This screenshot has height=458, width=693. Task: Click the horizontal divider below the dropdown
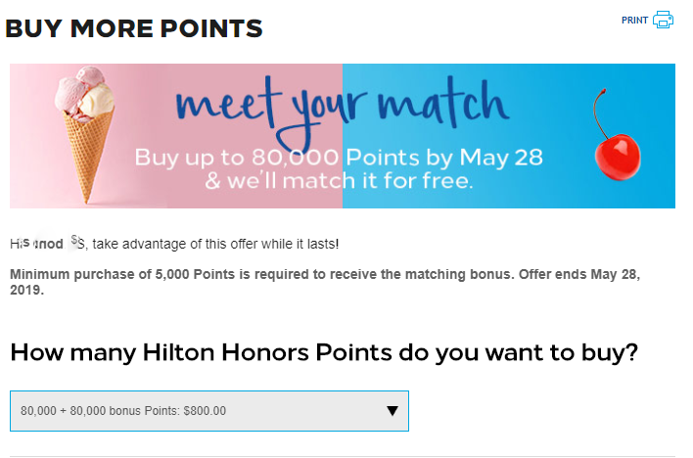pyautogui.click(x=343, y=456)
